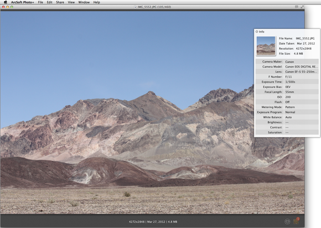Open the ArcSoft Photo+ application menu
The height and width of the screenshot is (228, 321).
[x=23, y=2]
